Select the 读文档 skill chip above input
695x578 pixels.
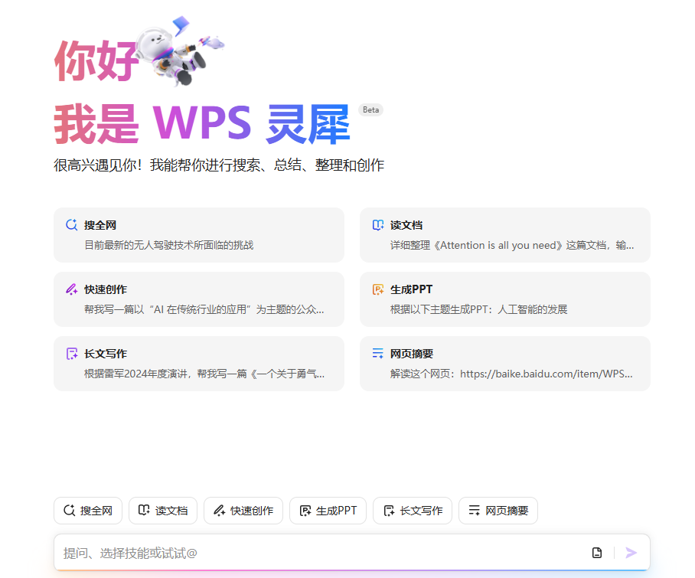[163, 511]
